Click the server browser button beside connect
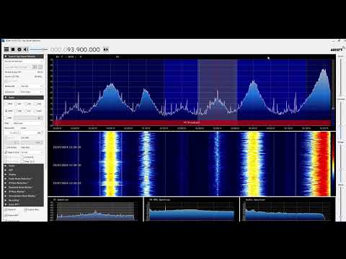The image size is (346, 259). (x=40, y=67)
